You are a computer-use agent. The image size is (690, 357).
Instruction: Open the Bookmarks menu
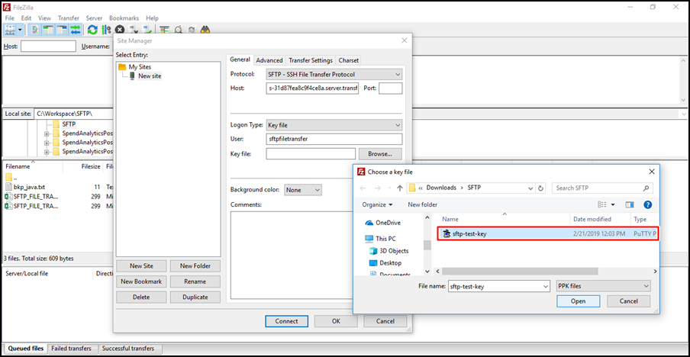(x=124, y=18)
